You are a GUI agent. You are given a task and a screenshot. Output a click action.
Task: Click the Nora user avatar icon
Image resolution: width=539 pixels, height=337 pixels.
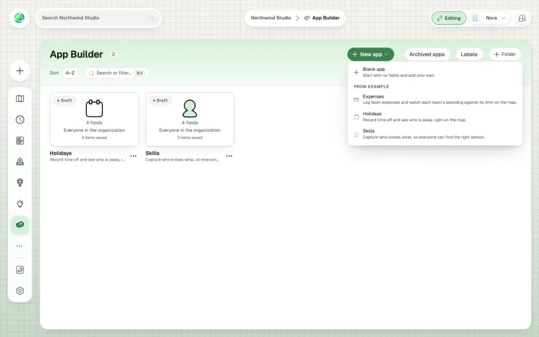coord(475,18)
